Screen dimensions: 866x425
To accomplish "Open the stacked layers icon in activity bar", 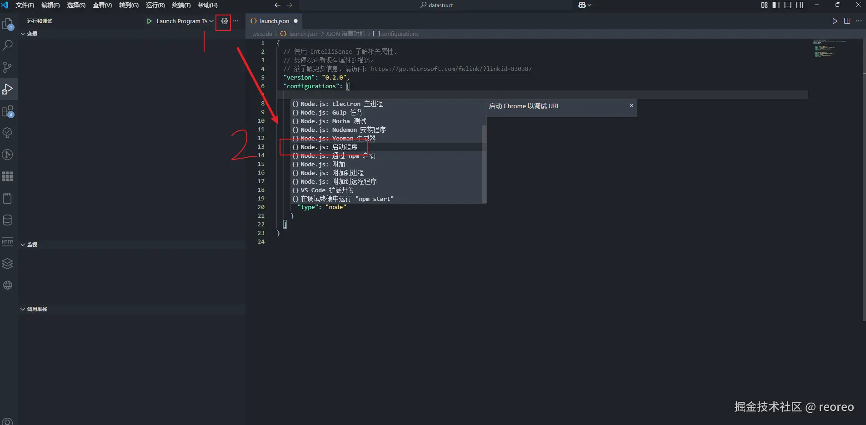I will 8,264.
